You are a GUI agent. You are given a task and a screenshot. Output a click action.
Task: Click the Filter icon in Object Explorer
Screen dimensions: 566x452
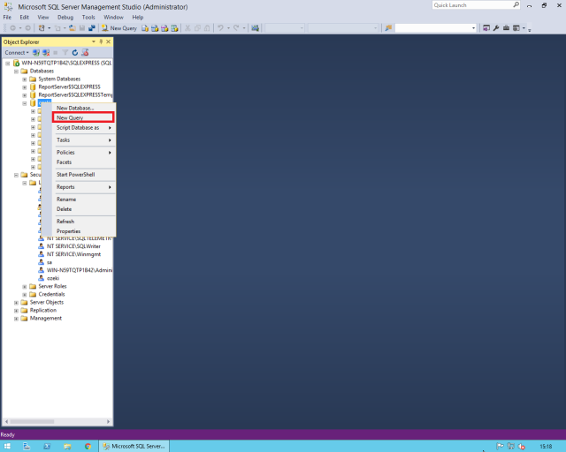point(65,53)
